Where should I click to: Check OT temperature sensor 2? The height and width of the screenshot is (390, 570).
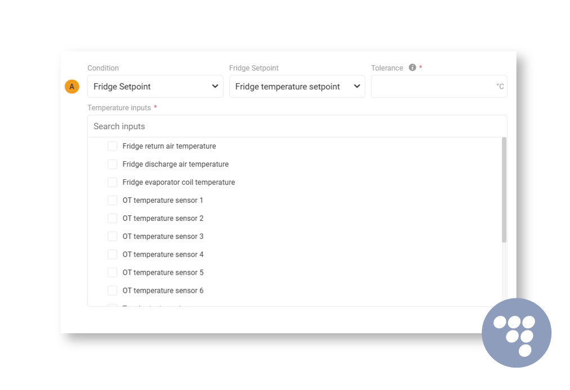[x=113, y=218]
